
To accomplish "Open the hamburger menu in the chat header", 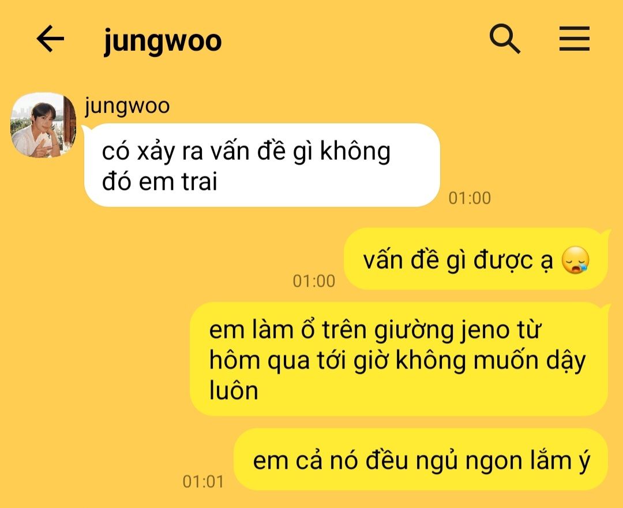I will (x=575, y=39).
